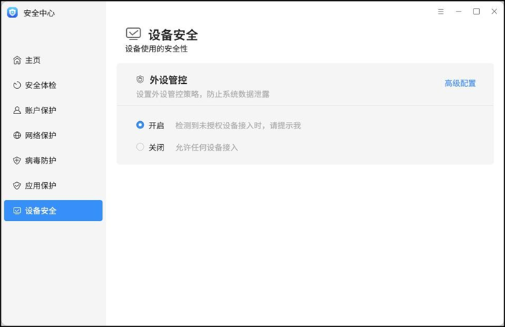Image resolution: width=505 pixels, height=327 pixels.
Task: Select the 关闭 radio button
Action: [x=140, y=147]
